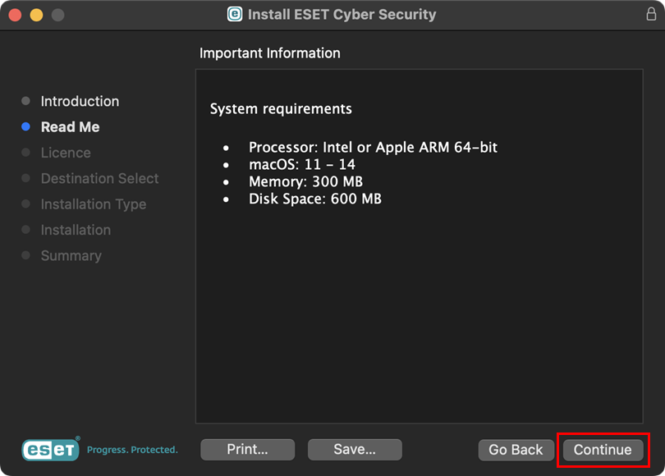The width and height of the screenshot is (665, 476).
Task: Save the Important Information text
Action: coord(355,449)
